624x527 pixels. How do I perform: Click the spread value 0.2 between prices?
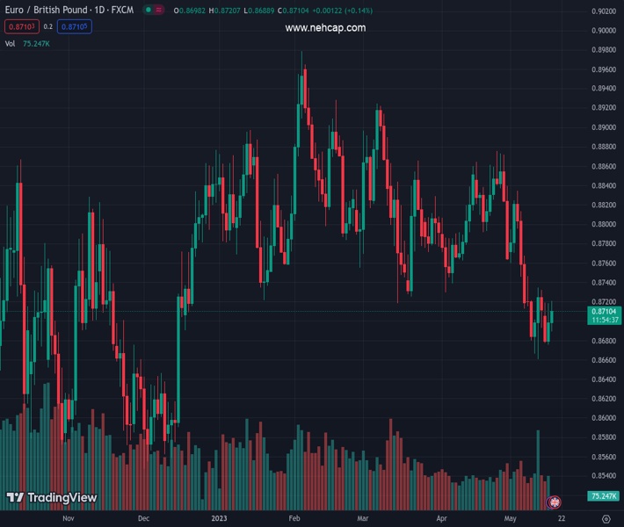click(x=48, y=26)
